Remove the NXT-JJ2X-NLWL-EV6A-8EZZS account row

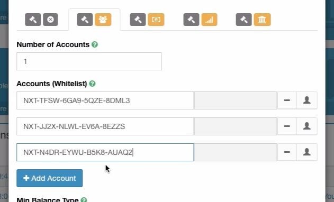click(287, 126)
